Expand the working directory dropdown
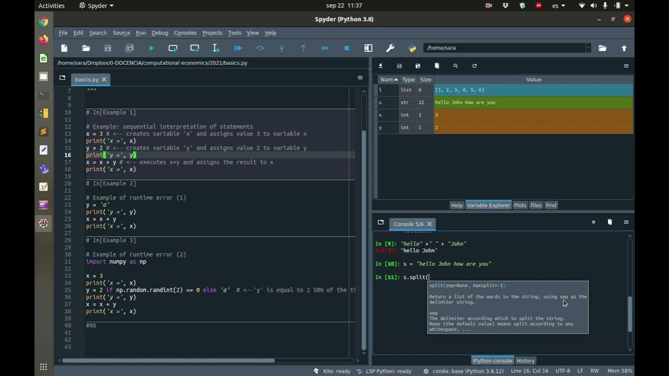 [x=588, y=48]
